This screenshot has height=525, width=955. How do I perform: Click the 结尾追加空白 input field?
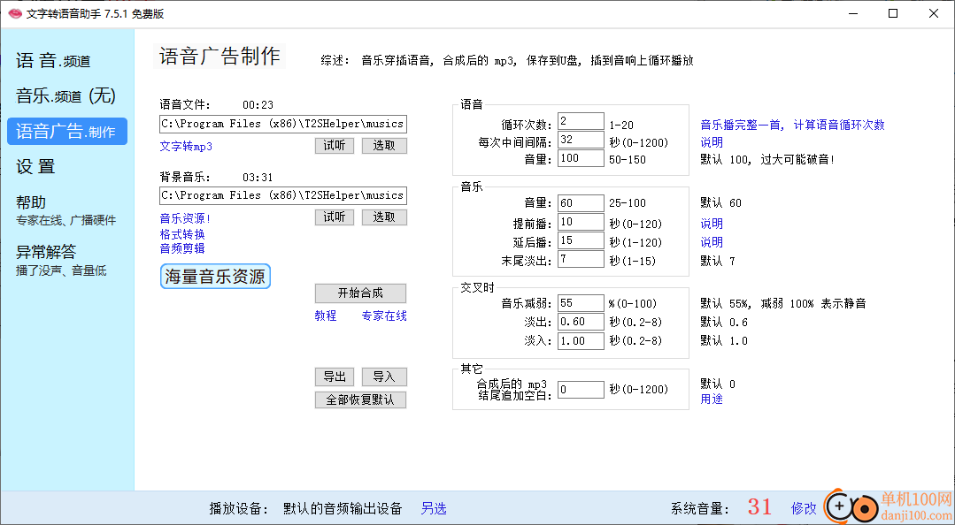(x=581, y=390)
